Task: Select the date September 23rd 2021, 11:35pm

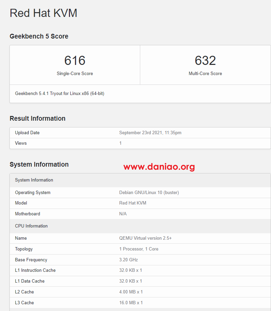Action: point(150,133)
